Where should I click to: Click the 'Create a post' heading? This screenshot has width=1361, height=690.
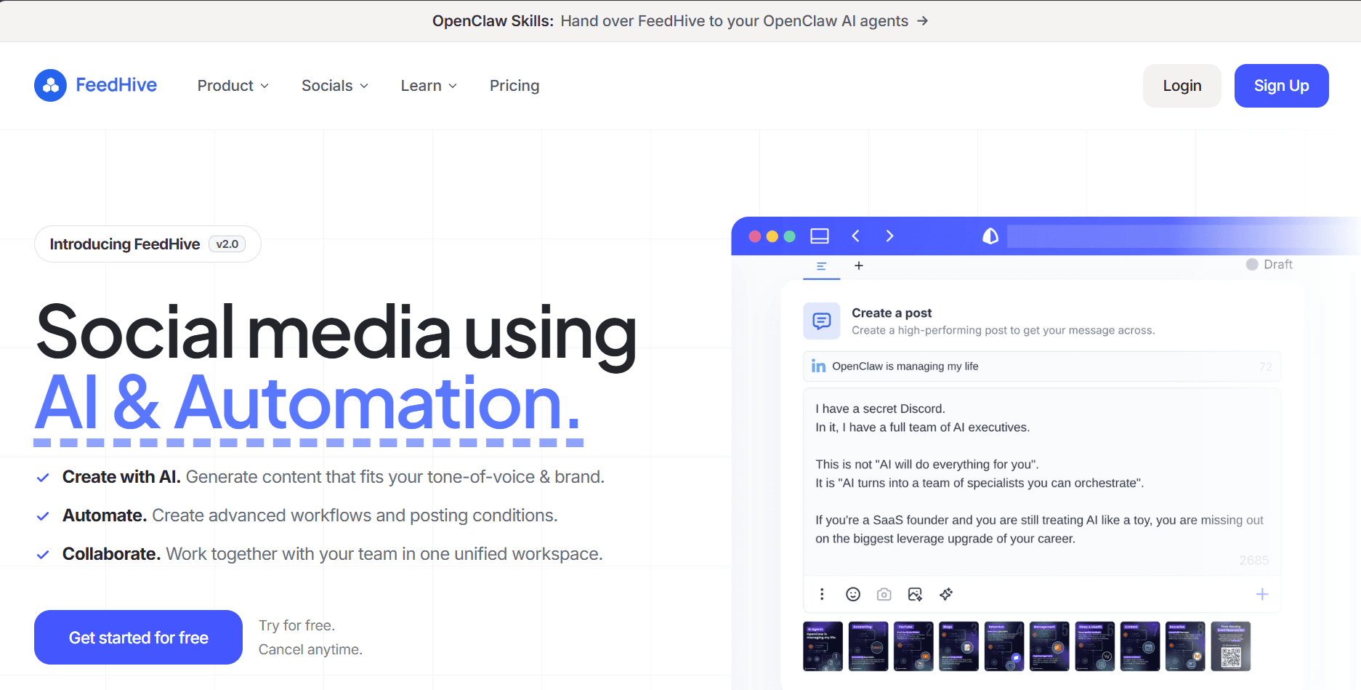[x=892, y=313]
